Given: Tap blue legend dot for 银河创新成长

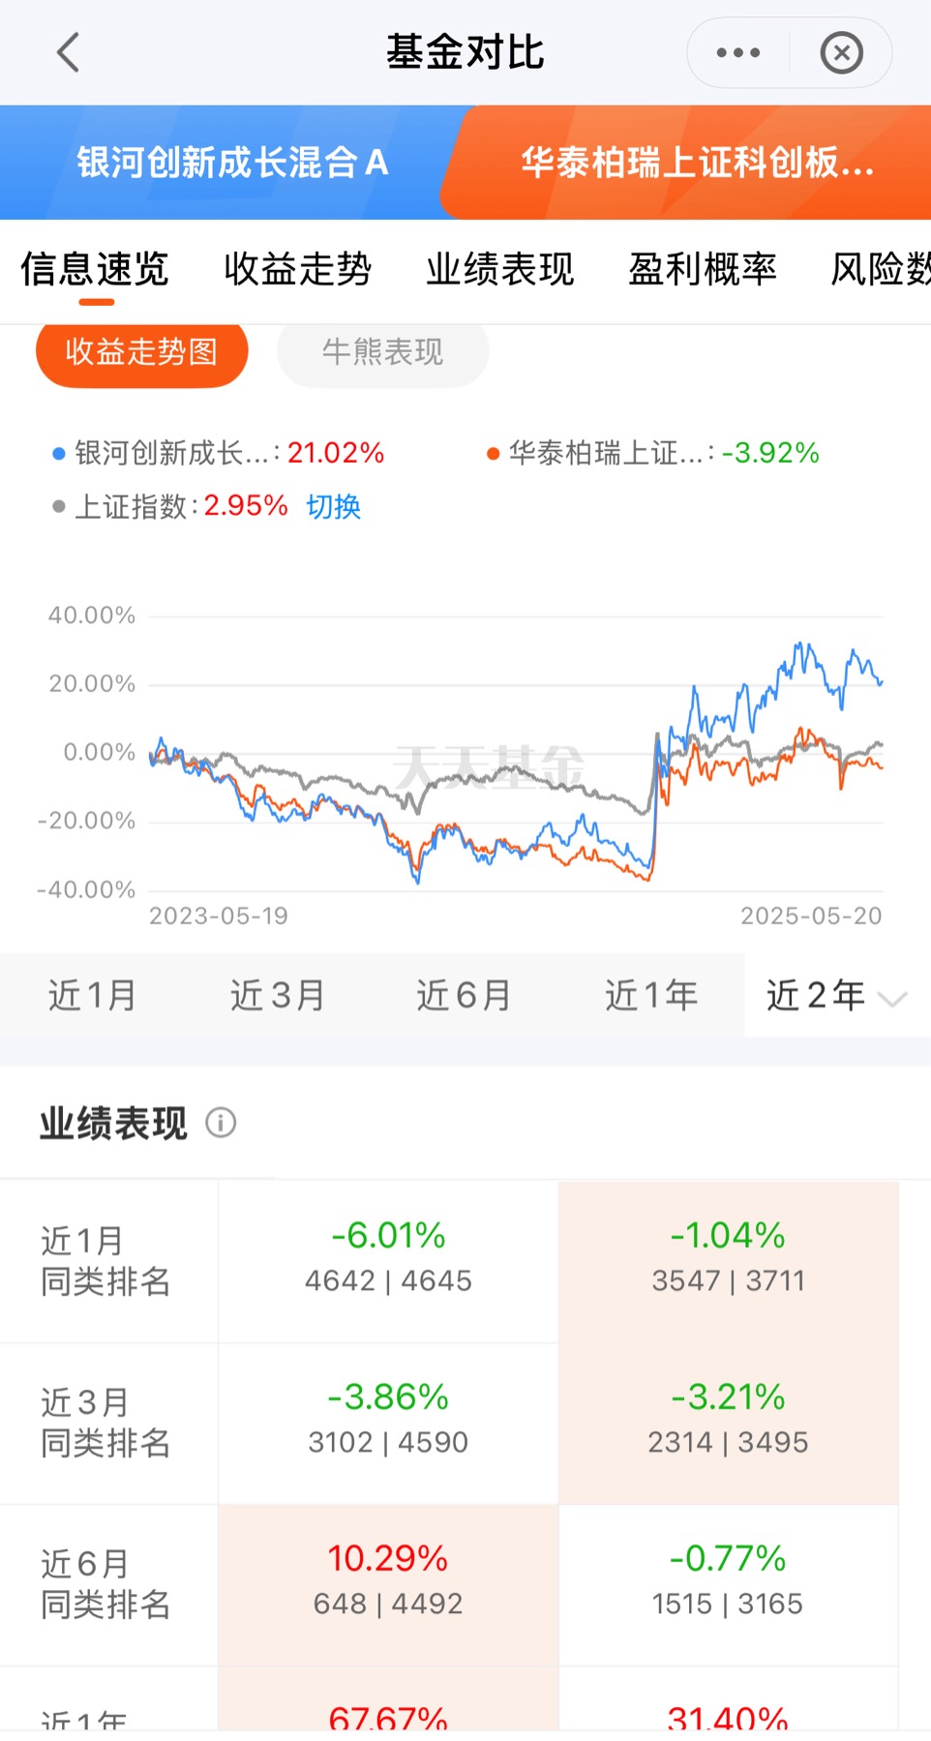Looking at the screenshot, I should pyautogui.click(x=59, y=453).
